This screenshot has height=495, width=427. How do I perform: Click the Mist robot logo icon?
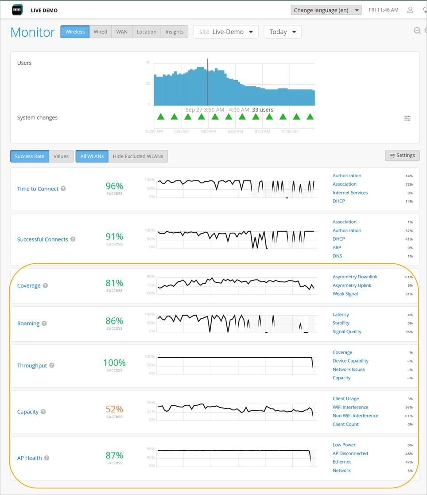coord(17,10)
